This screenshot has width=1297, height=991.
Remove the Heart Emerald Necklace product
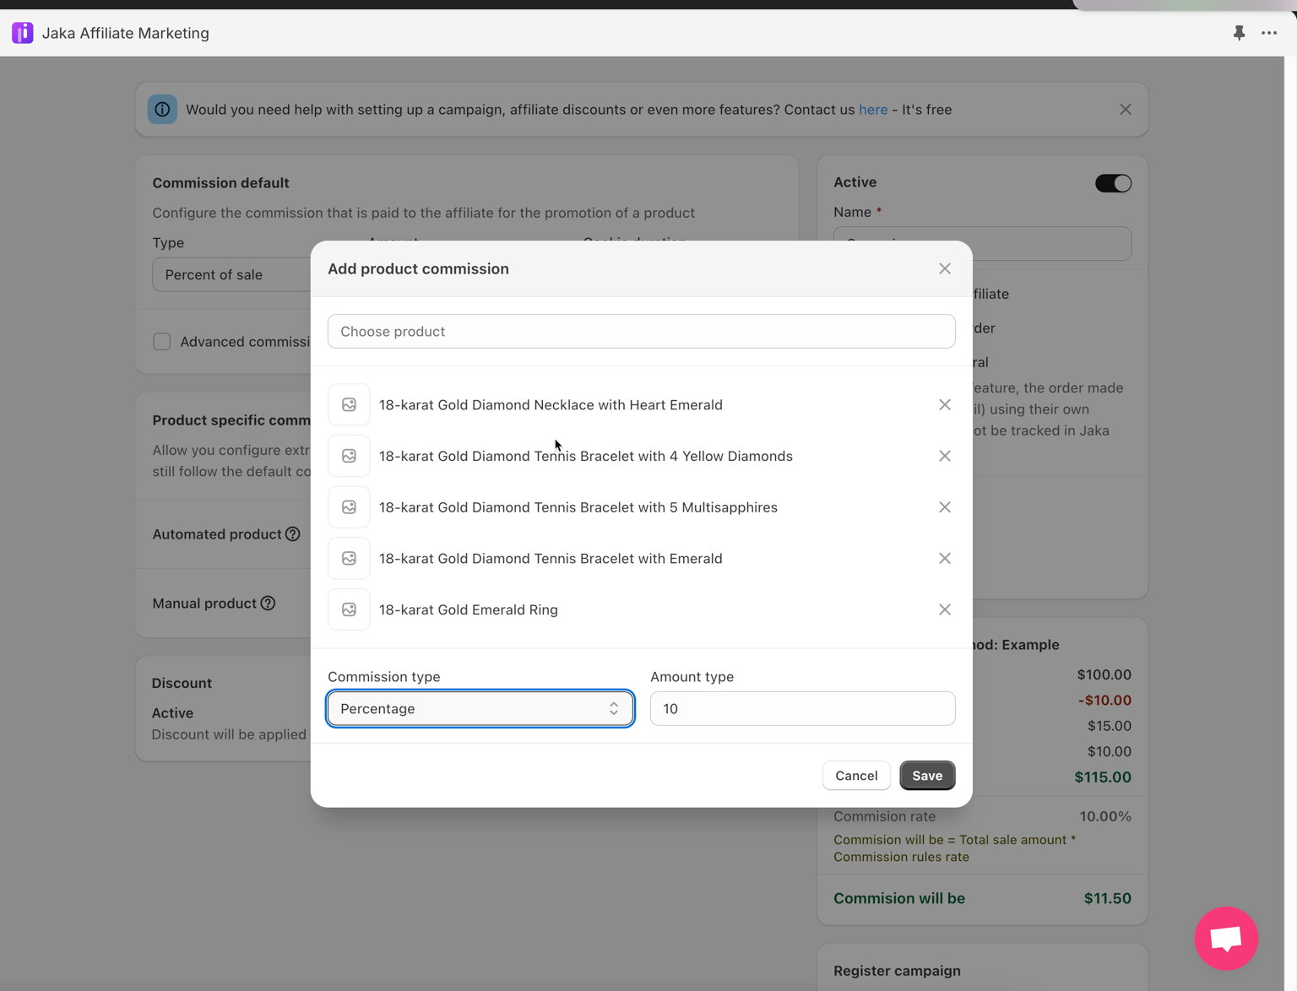(x=944, y=405)
